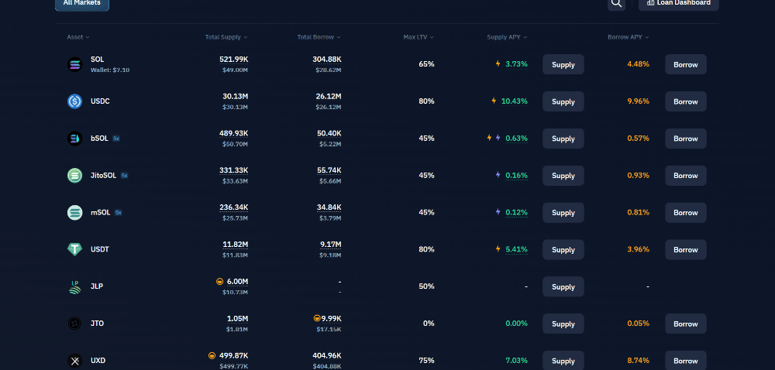The width and height of the screenshot is (775, 370).
Task: Click the lightning icon beside SOL 3.73% APY
Action: pyautogui.click(x=498, y=63)
